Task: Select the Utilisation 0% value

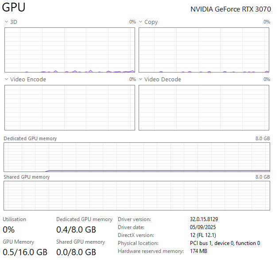Action: tap(9, 229)
